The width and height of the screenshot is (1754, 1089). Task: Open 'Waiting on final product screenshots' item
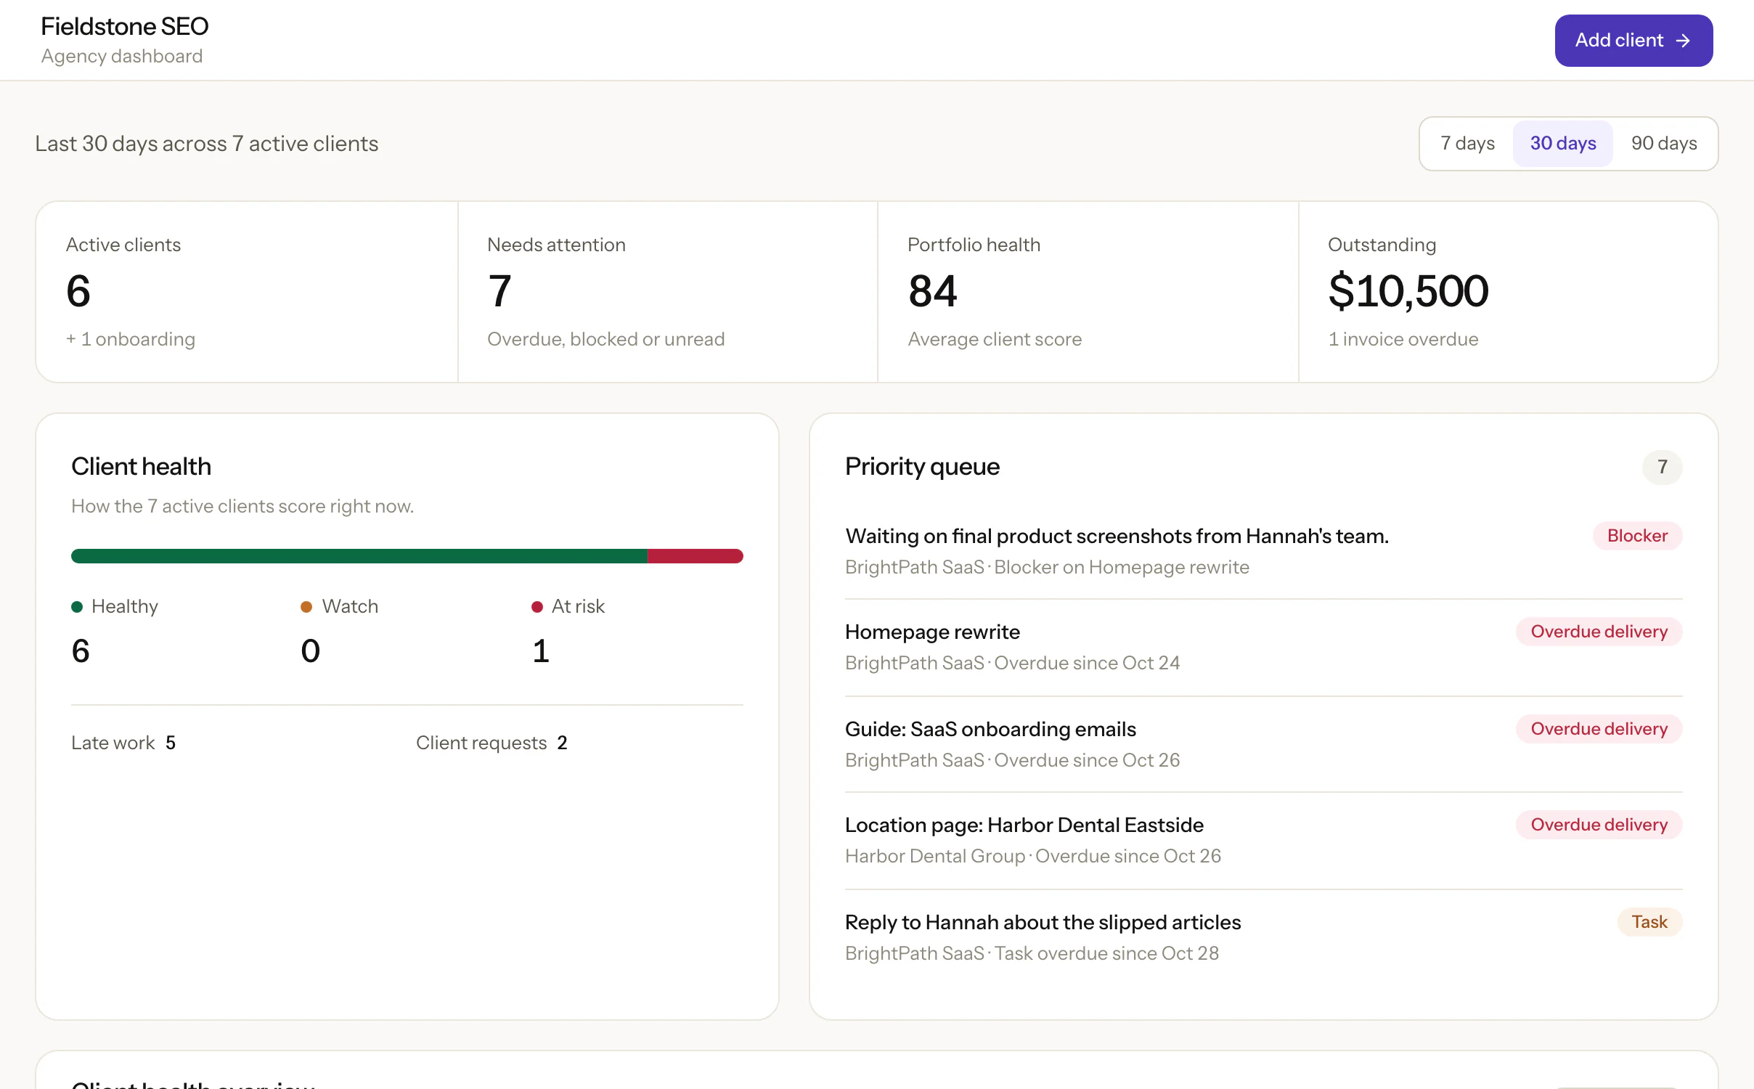click(1263, 551)
